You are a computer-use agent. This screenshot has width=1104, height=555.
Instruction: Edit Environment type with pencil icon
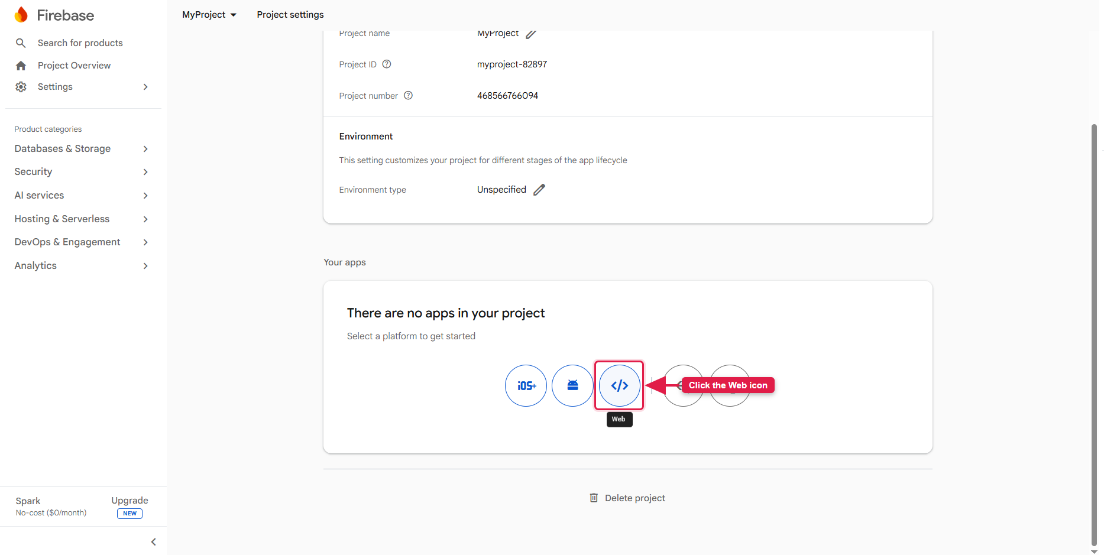(539, 190)
